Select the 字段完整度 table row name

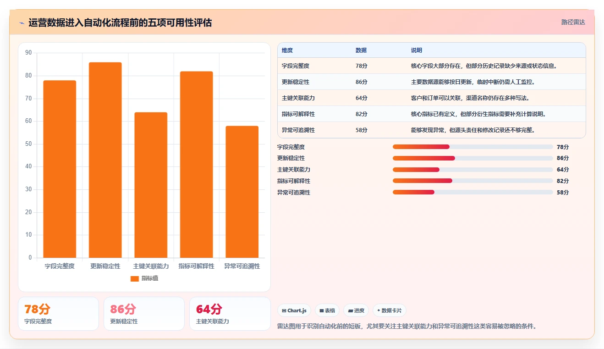296,66
